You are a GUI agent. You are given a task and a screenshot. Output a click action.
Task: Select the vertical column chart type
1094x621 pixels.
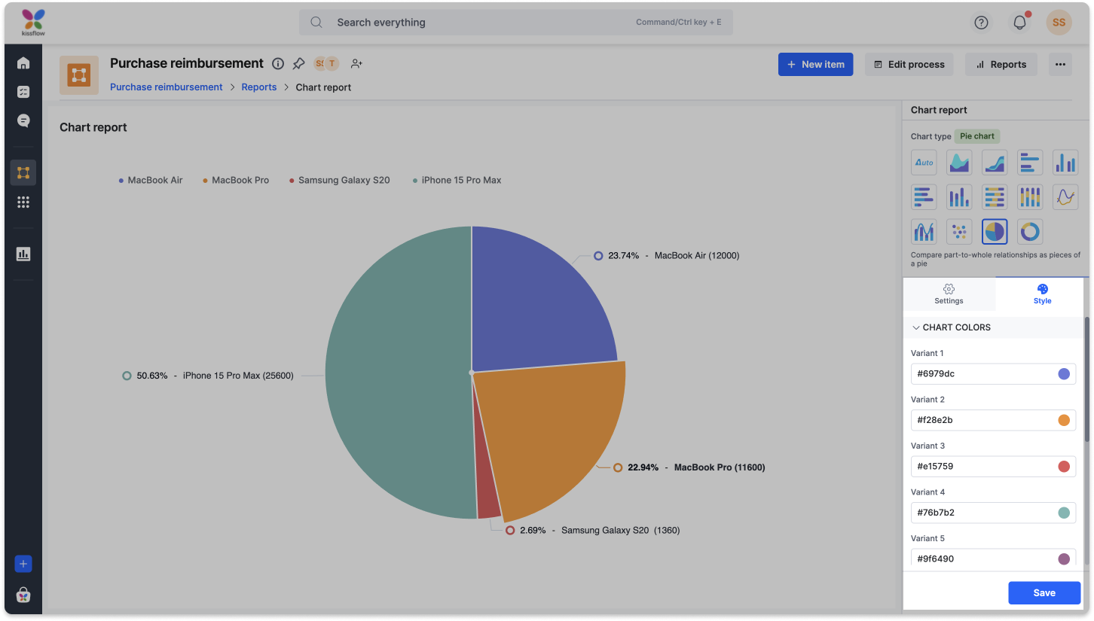[x=1065, y=162]
